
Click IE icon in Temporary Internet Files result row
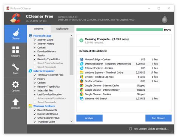coord(82,64)
